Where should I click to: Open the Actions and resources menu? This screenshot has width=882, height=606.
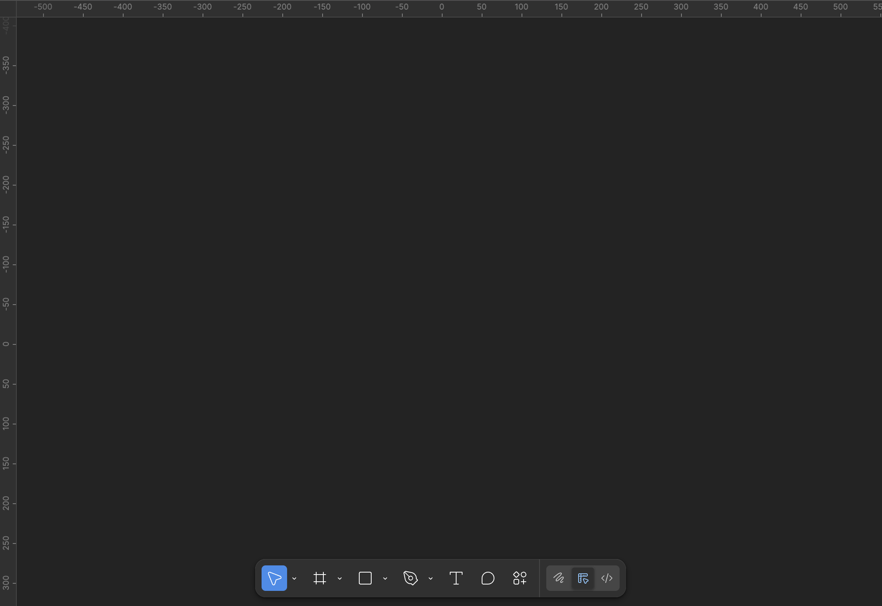point(520,578)
